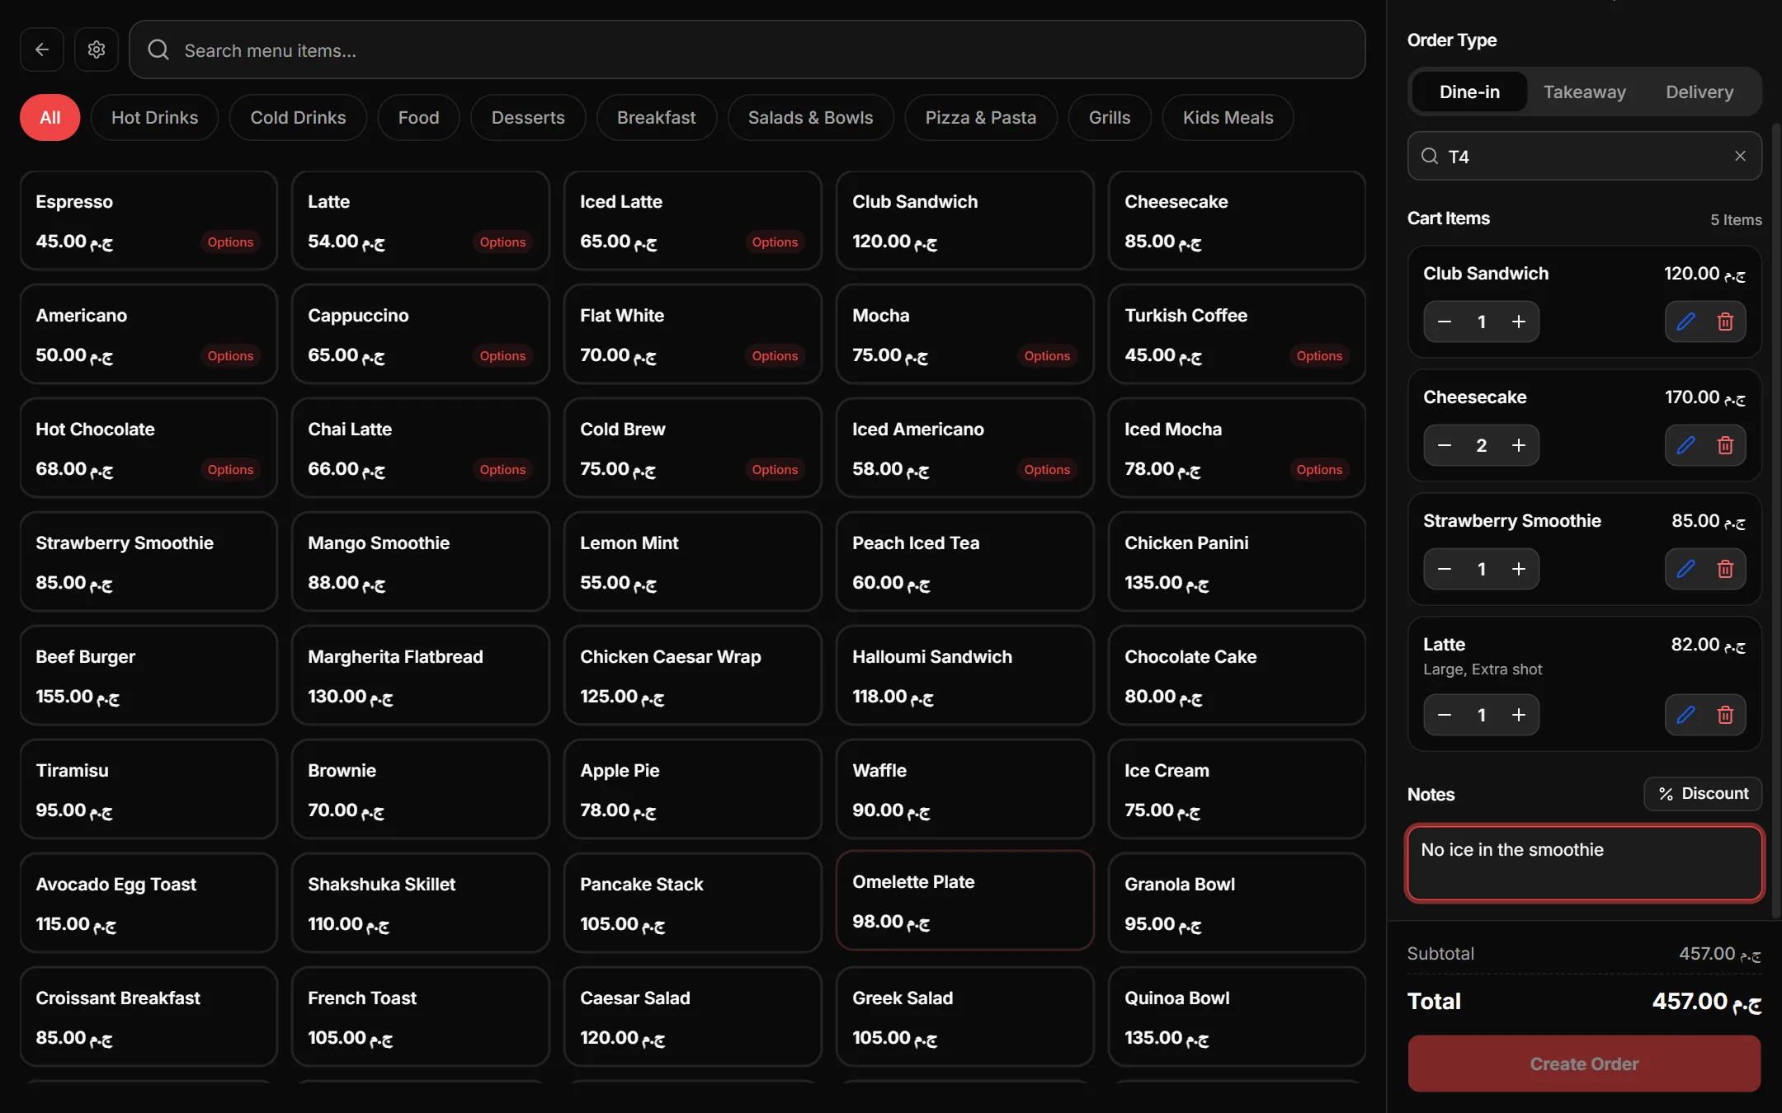Click the Discount button
The width and height of the screenshot is (1782, 1113).
[x=1703, y=793]
